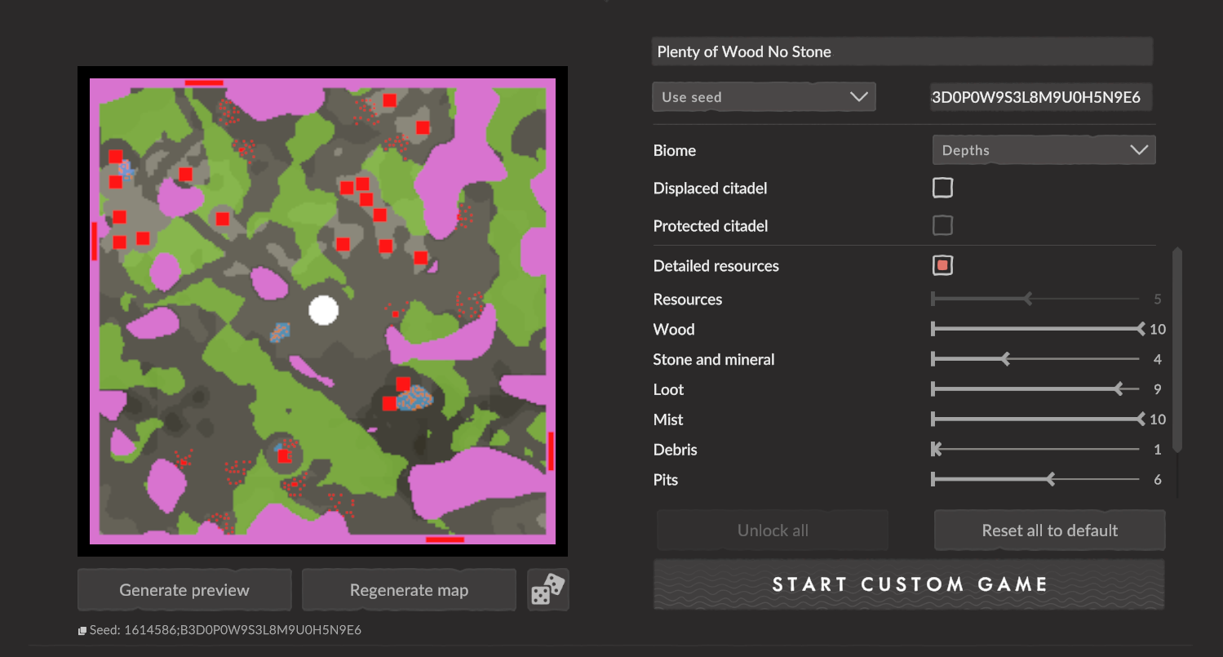Click the Displaced citadel label
Viewport: 1223px width, 657px height.
(710, 189)
